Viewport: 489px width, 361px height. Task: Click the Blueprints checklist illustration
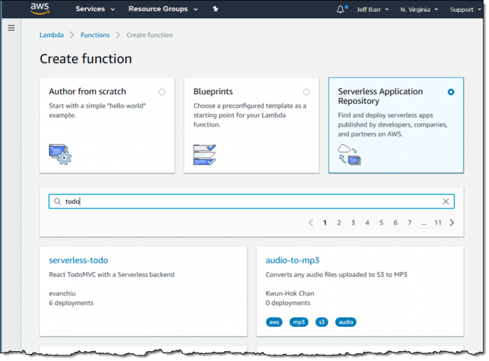pos(205,155)
